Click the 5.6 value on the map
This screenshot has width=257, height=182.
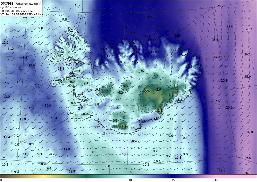[156, 76]
